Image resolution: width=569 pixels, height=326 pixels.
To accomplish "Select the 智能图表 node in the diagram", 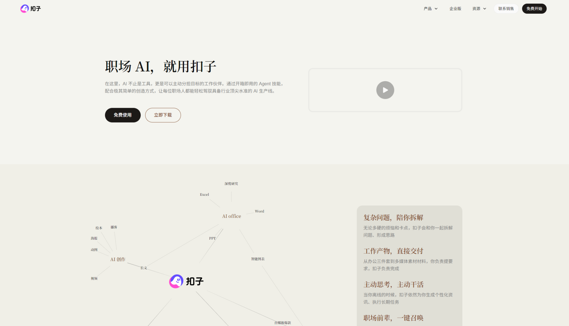I will [x=257, y=258].
